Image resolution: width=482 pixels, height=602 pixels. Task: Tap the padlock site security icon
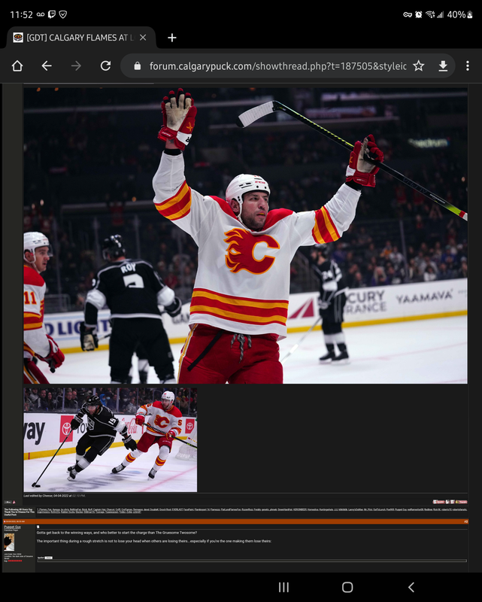click(137, 66)
